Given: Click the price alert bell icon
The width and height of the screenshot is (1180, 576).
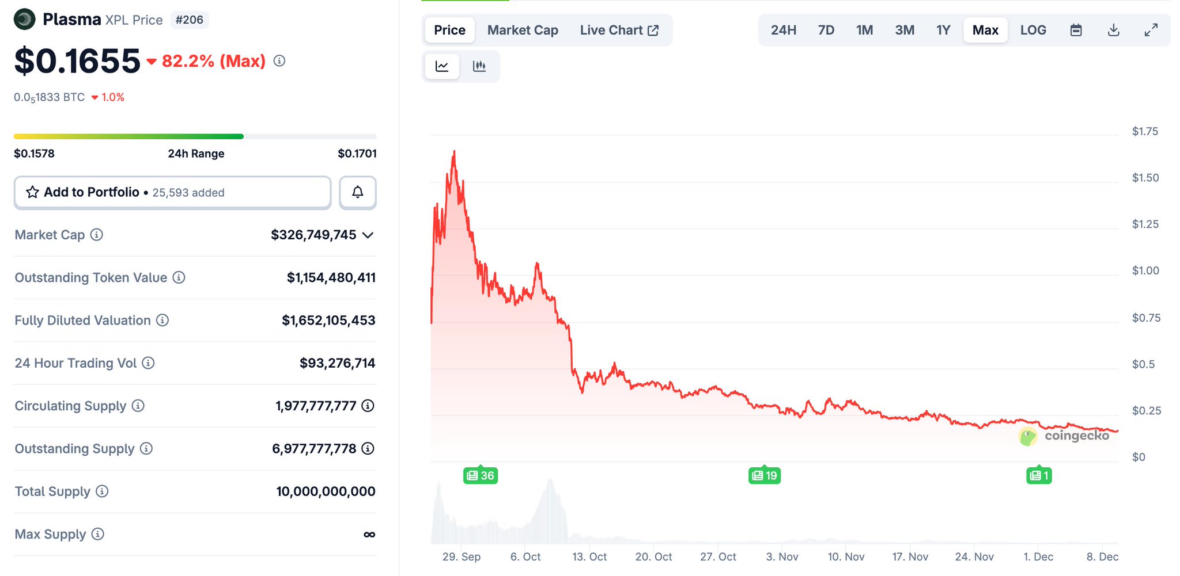Looking at the screenshot, I should tap(357, 192).
